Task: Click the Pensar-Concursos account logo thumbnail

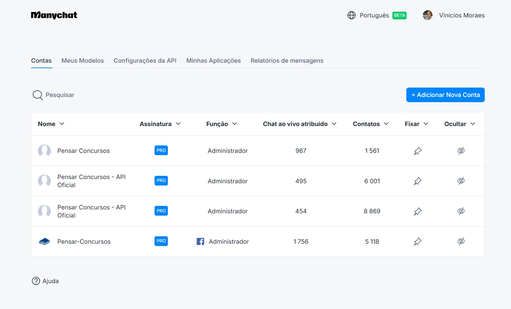Action: pyautogui.click(x=44, y=241)
